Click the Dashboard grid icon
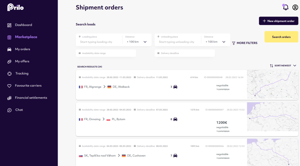The image size is (300, 166). coord(9,25)
